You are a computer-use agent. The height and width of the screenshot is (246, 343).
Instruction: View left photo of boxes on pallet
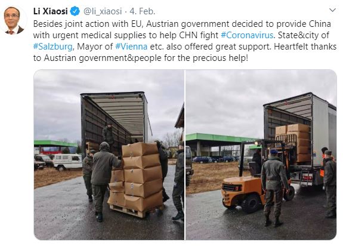[x=109, y=155]
